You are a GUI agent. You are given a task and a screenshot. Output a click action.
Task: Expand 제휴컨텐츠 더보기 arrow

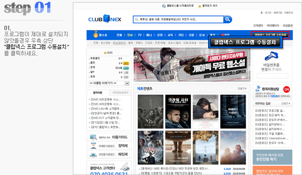pos(242,88)
